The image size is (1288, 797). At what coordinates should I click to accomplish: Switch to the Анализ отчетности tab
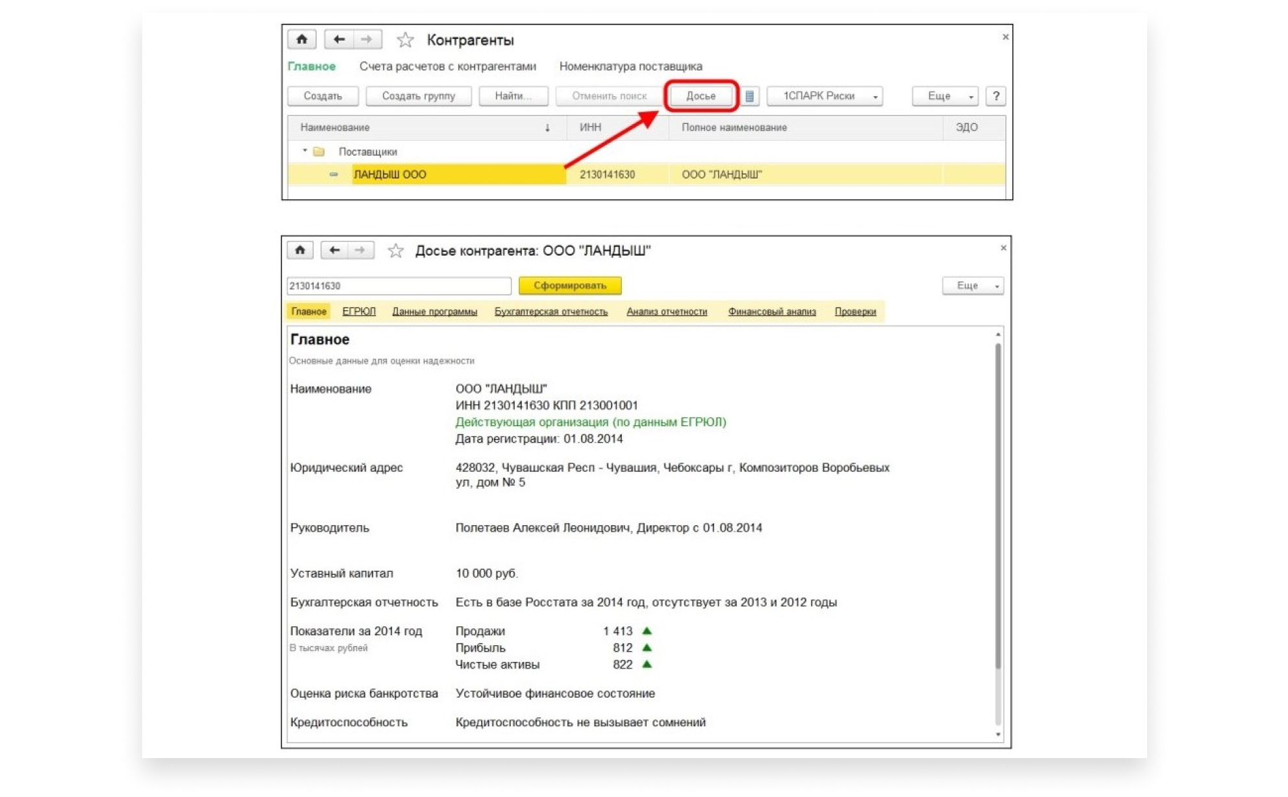coord(667,312)
